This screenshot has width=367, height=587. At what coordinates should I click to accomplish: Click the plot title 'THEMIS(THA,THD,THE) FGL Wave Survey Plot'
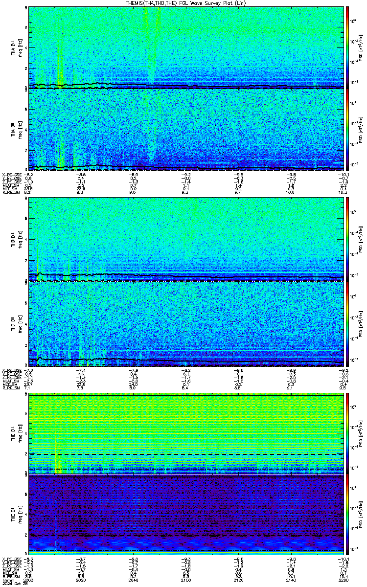tap(185, 3)
